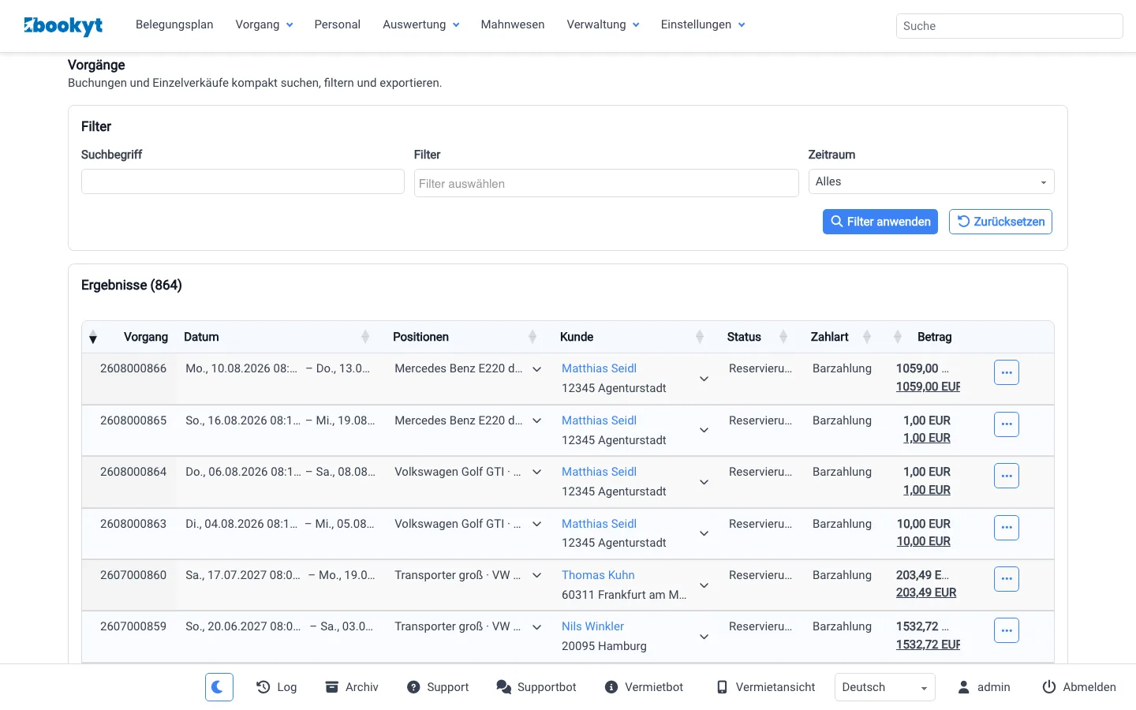Open actions menu for booking 2608000865
1136x710 pixels.
point(1007,424)
